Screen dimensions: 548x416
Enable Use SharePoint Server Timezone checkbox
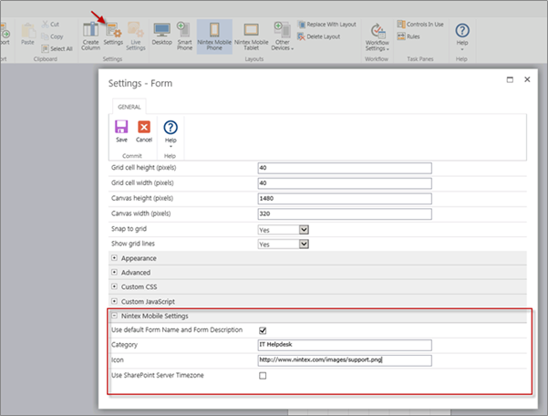tap(264, 375)
